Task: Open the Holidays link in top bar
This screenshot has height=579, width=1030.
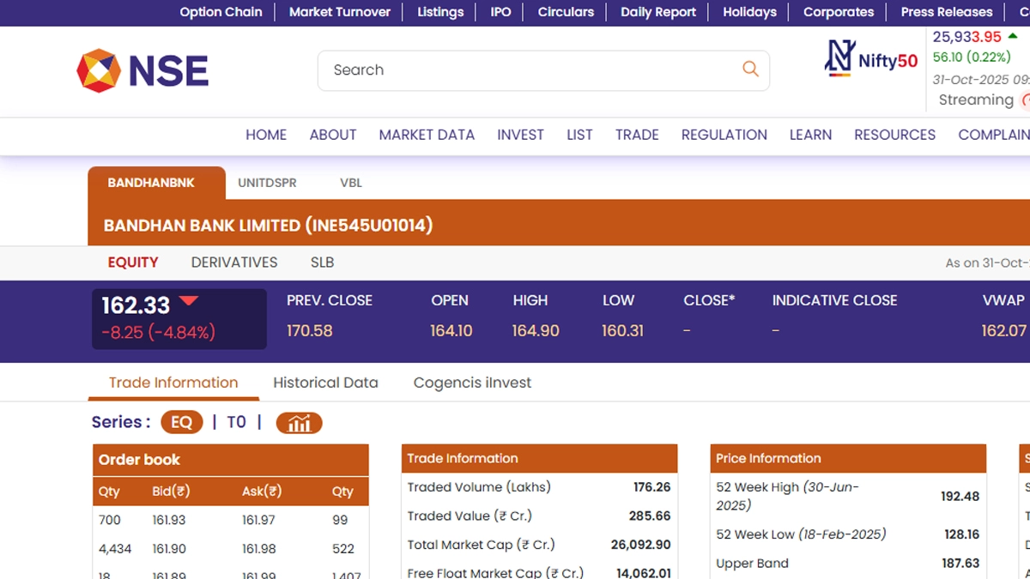Action: tap(749, 12)
